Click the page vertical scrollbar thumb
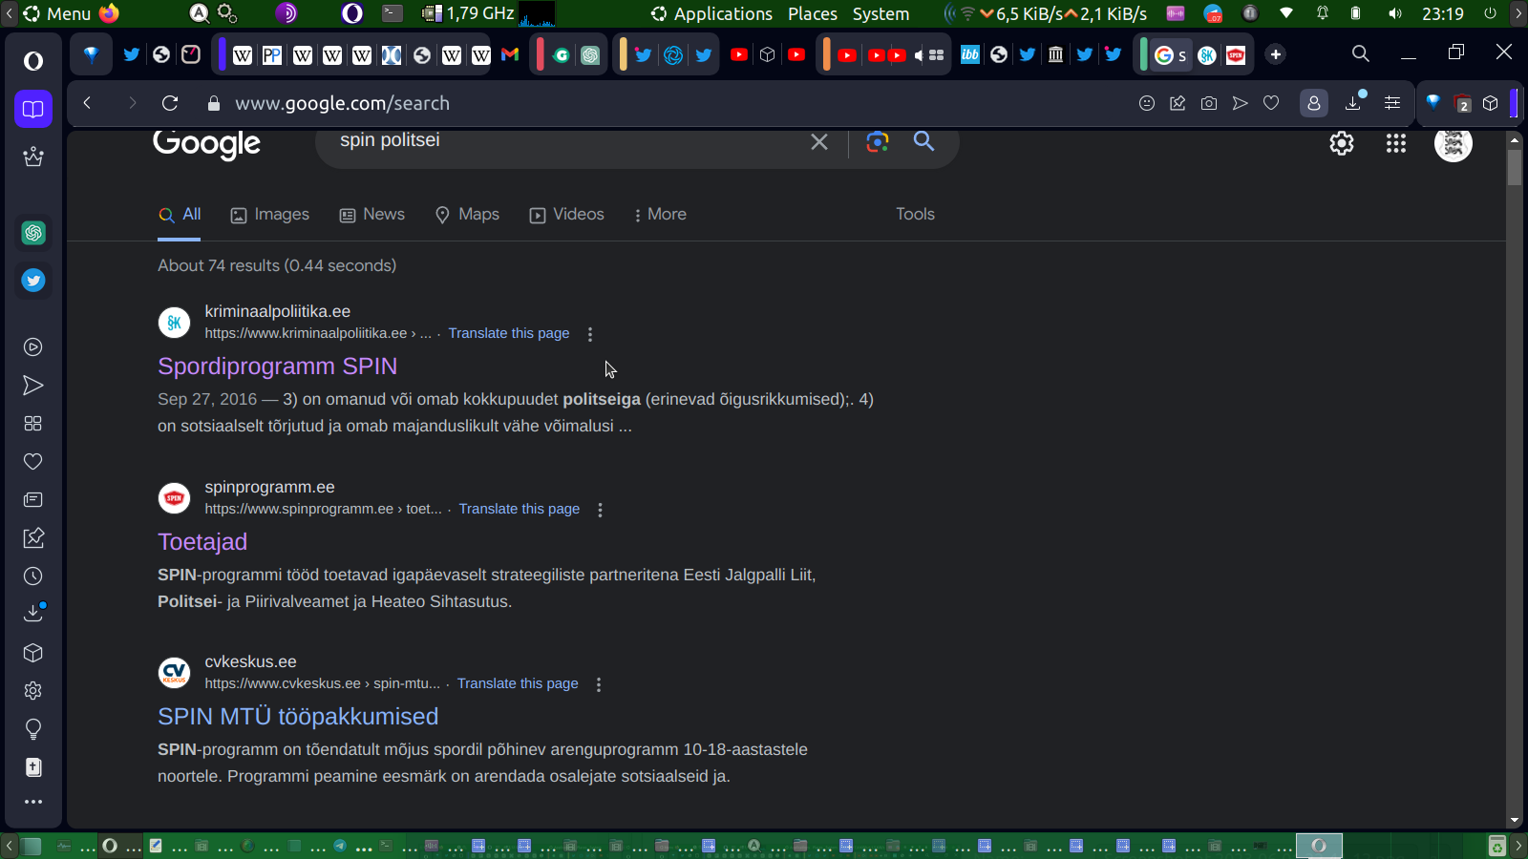The width and height of the screenshot is (1528, 859). click(x=1515, y=166)
